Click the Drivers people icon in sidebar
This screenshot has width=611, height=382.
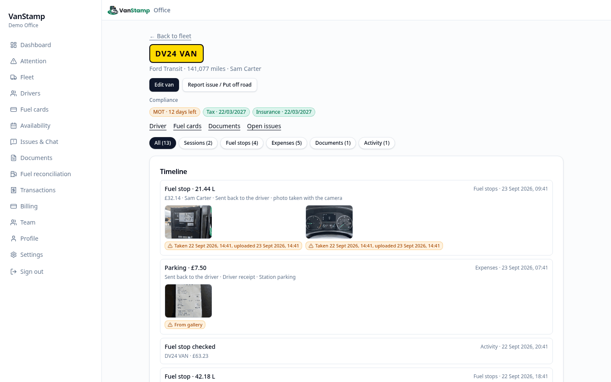click(14, 93)
